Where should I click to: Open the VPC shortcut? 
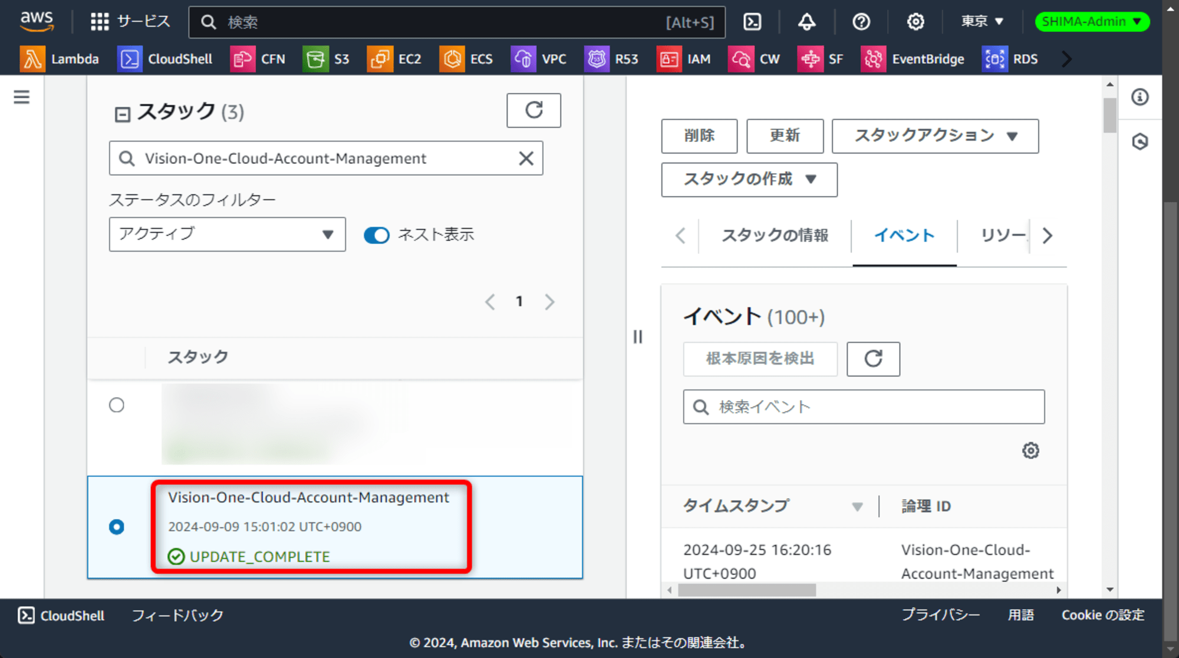(538, 59)
